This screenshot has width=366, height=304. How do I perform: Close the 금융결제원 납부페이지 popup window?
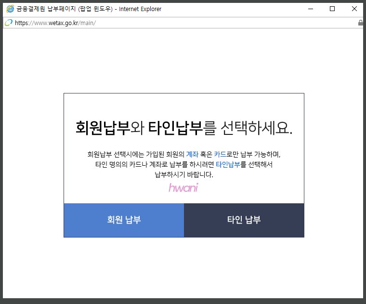tap(354, 9)
